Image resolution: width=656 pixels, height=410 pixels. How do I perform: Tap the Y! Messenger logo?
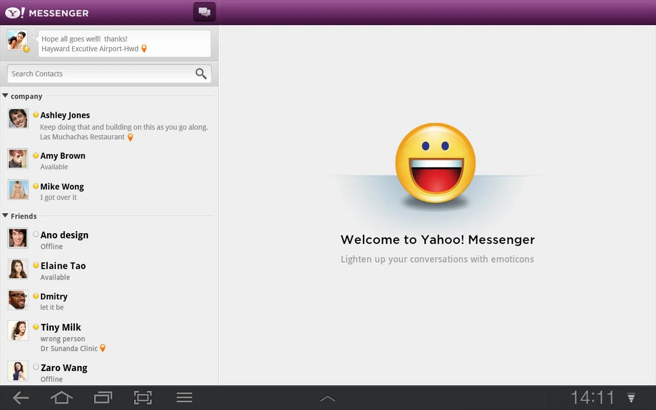(x=47, y=13)
